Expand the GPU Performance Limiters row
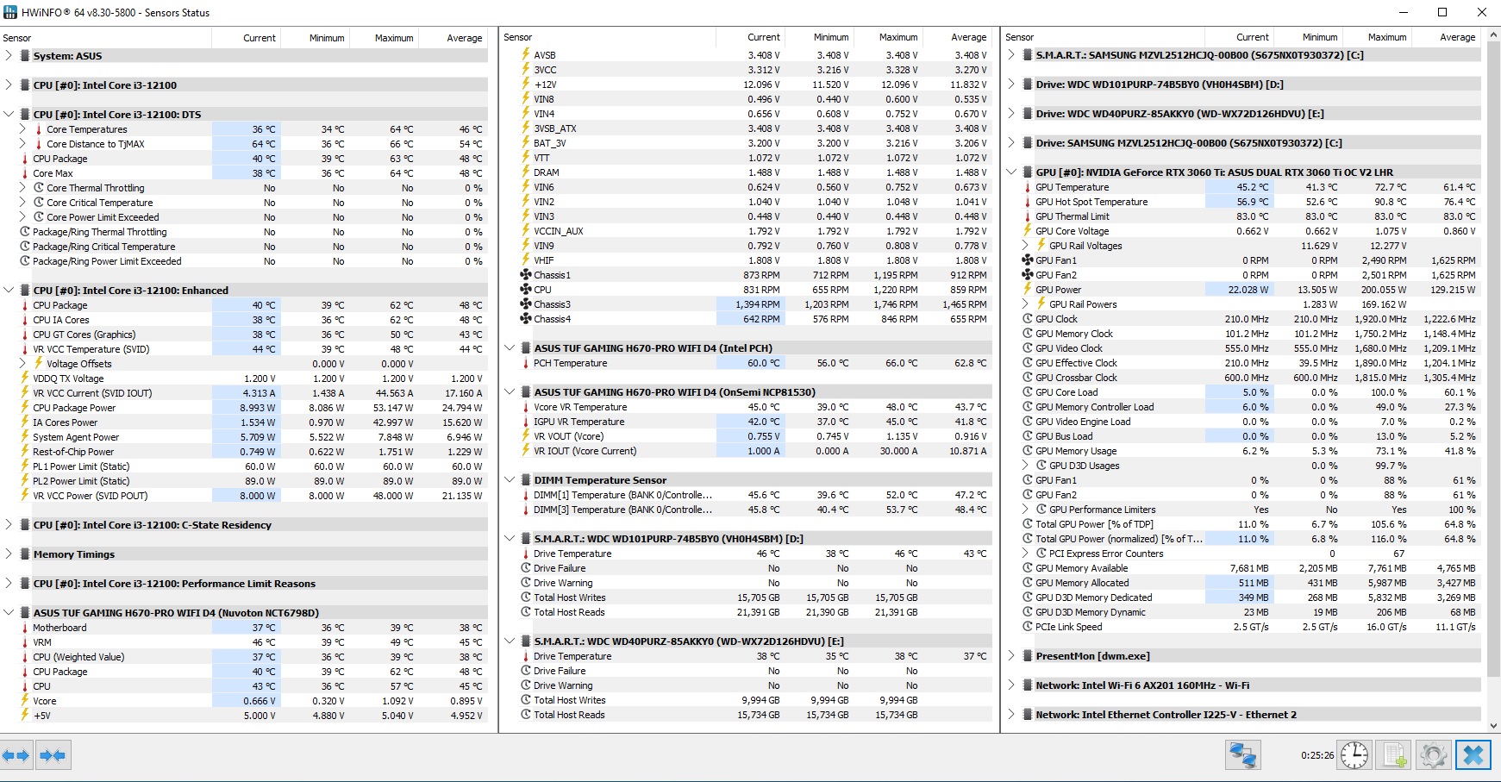Image resolution: width=1501 pixels, height=782 pixels. click(x=1025, y=510)
